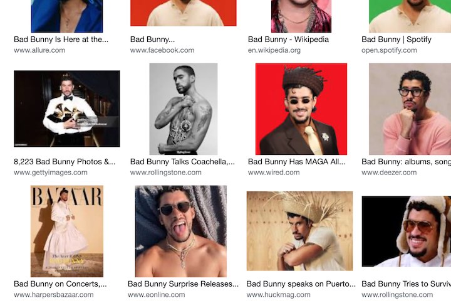The height and width of the screenshot is (303, 451).
Task: Open the pink sweater Deezer image
Action: click(x=410, y=109)
